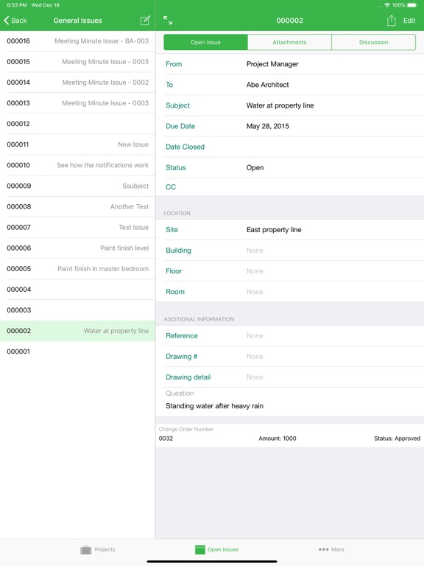This screenshot has width=424, height=566.
Task: Select issue 000012 in the list
Action: (77, 124)
